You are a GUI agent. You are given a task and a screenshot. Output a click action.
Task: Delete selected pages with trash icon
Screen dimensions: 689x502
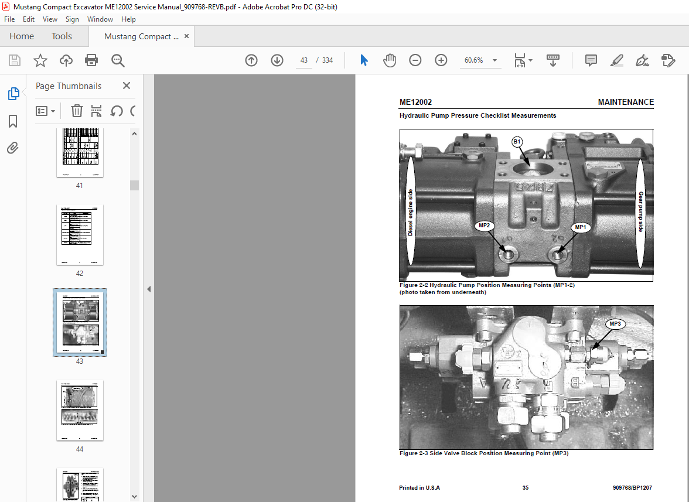77,111
